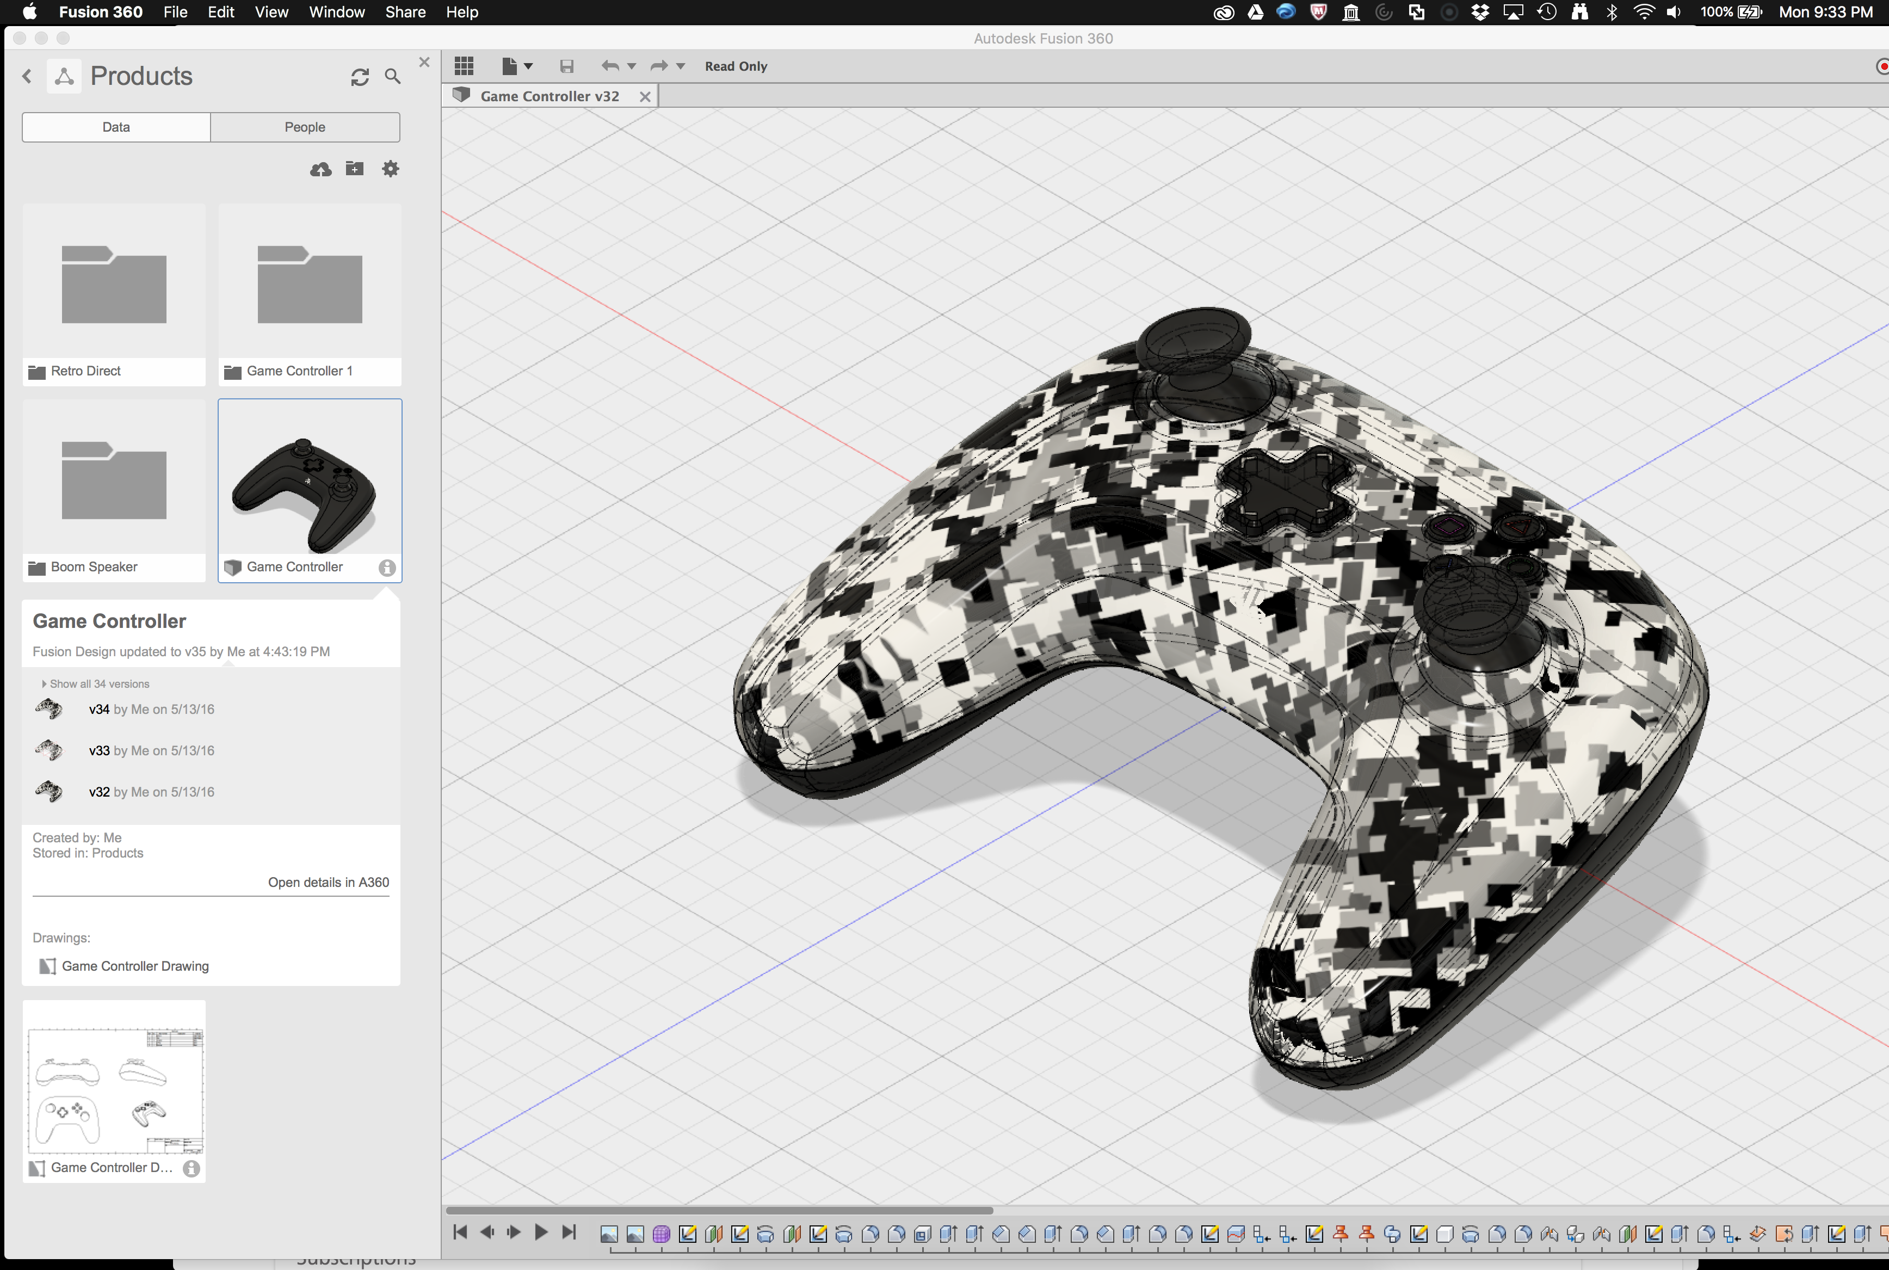
Task: Click Open details in A360 link
Action: pos(329,882)
